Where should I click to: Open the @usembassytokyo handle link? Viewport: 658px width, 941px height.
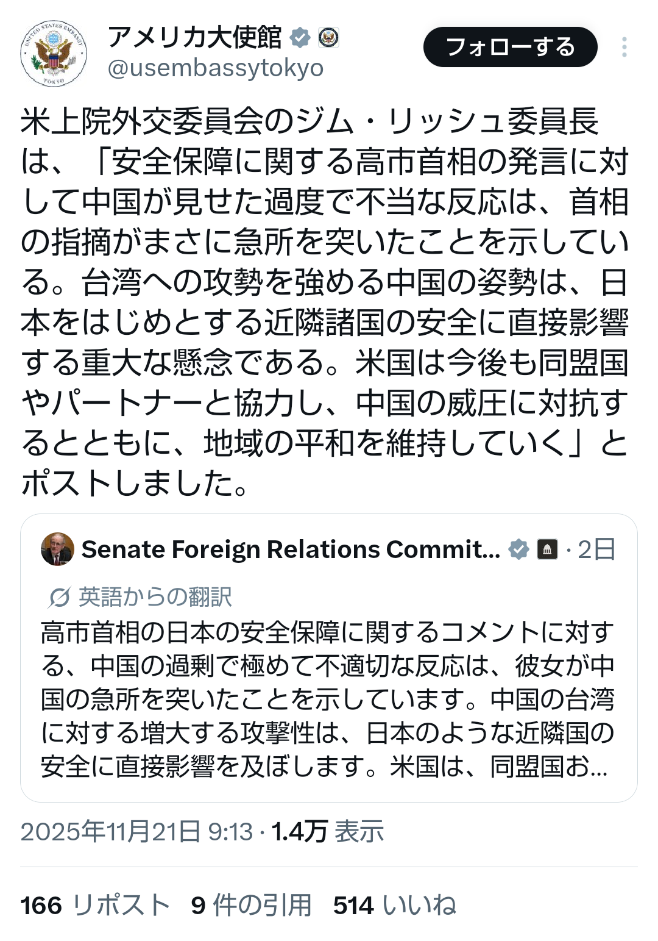pyautogui.click(x=216, y=68)
